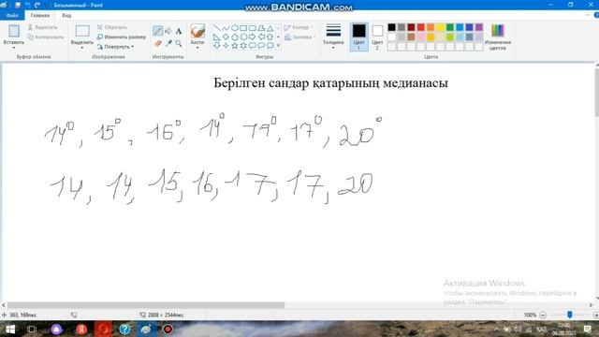Select the Magnifier tool
Image resolution: width=599 pixels, height=337 pixels.
(179, 44)
